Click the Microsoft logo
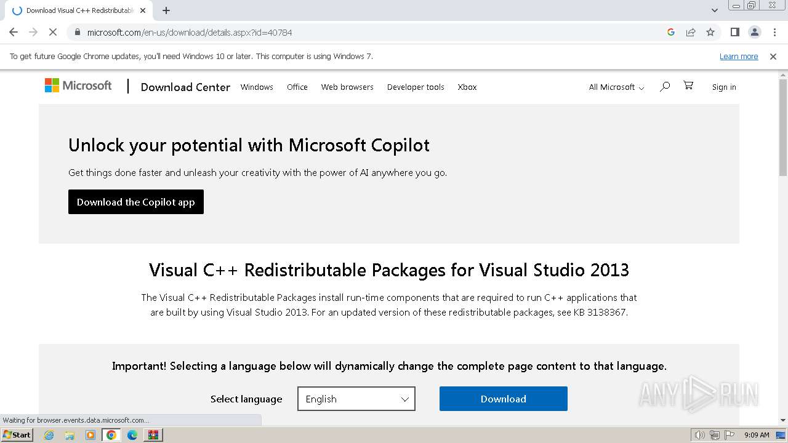 point(78,86)
